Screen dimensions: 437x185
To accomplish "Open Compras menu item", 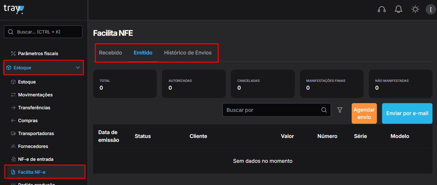I will point(28,121).
